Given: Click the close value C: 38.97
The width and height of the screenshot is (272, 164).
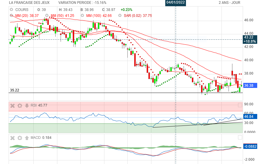Looking at the screenshot, I should click(109, 10).
